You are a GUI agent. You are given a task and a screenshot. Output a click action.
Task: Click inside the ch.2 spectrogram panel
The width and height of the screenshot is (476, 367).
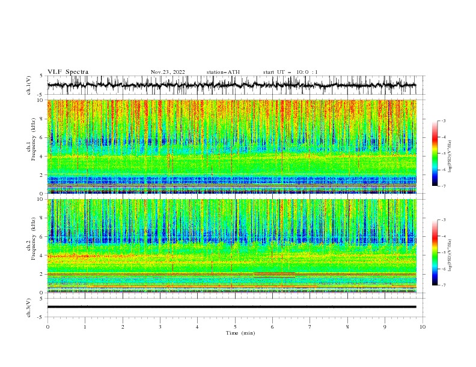tap(232, 246)
